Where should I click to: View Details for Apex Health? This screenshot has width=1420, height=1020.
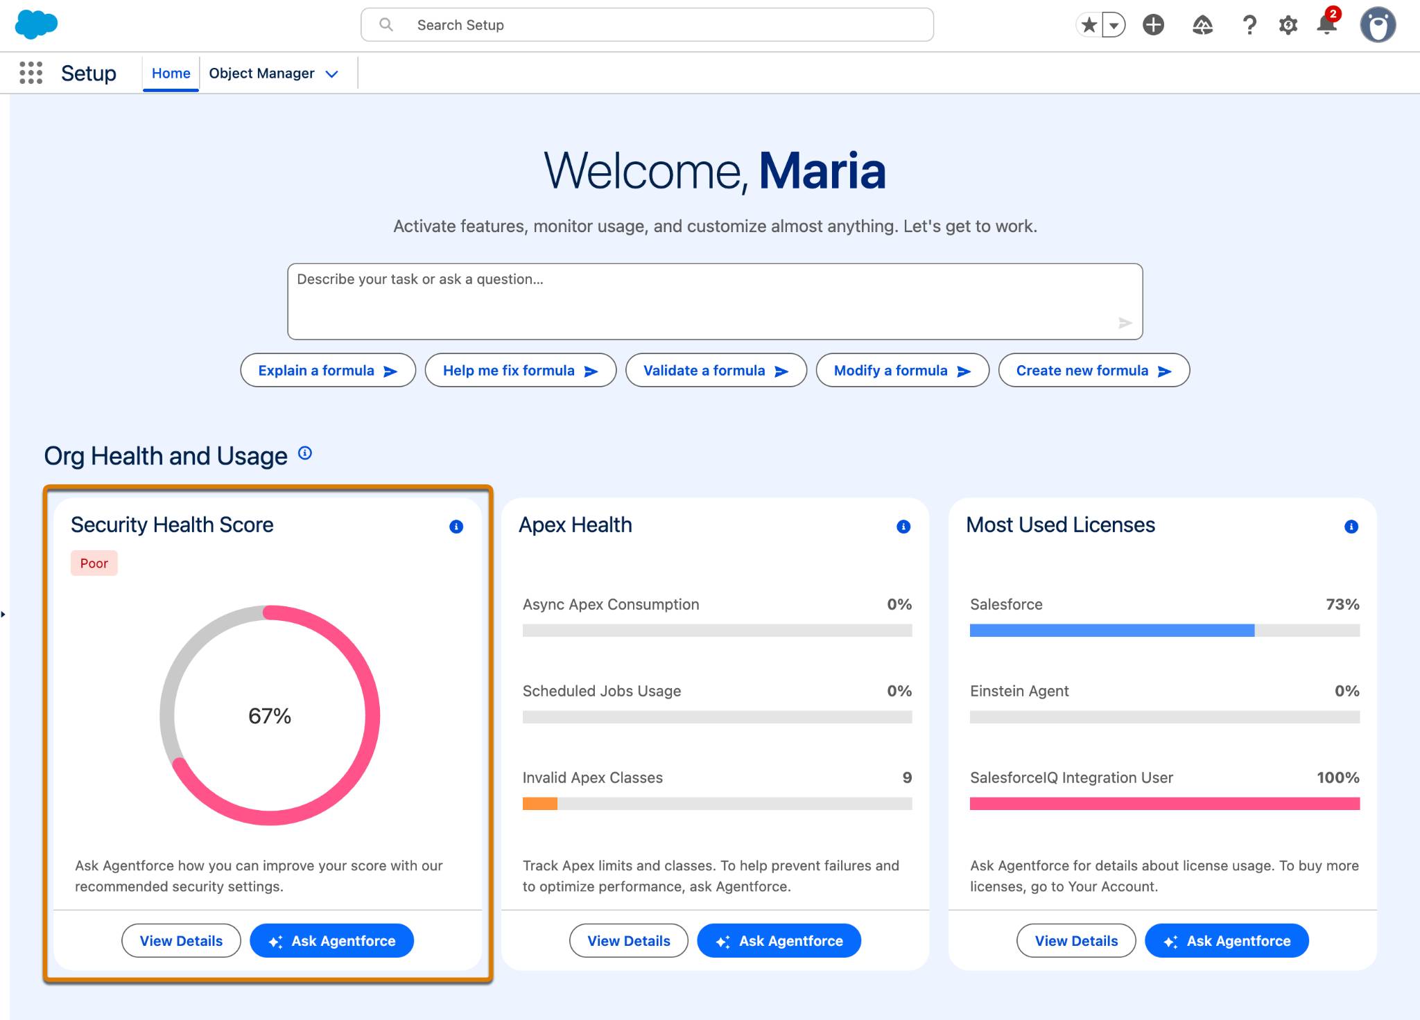[629, 941]
